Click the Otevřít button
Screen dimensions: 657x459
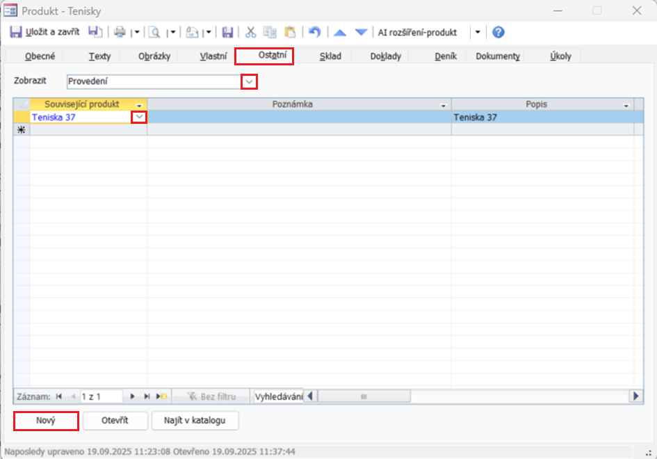click(115, 421)
